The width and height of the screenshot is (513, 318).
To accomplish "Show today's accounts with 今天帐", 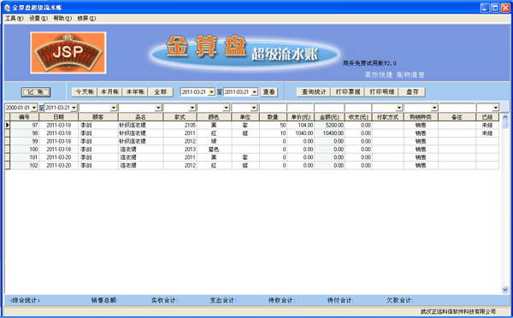I will click(x=85, y=92).
